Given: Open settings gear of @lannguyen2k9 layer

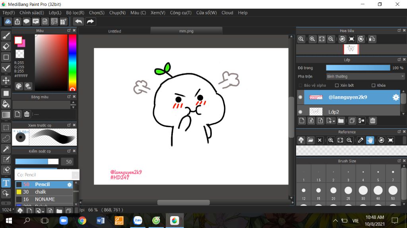Looking at the screenshot, I should [395, 97].
